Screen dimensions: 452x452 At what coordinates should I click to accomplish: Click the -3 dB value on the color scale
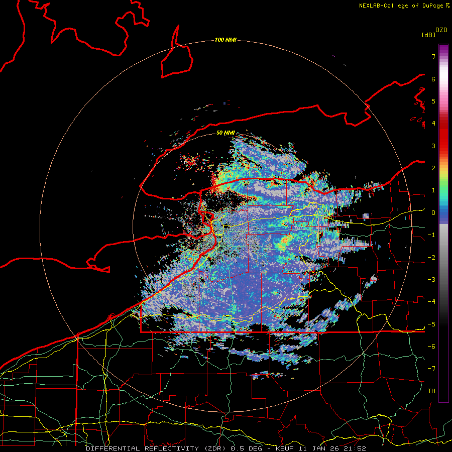point(431,279)
